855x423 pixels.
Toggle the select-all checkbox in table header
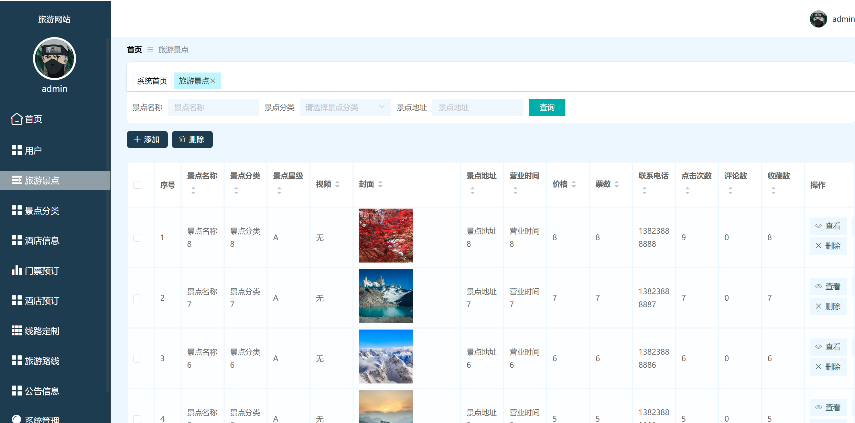[x=137, y=185]
